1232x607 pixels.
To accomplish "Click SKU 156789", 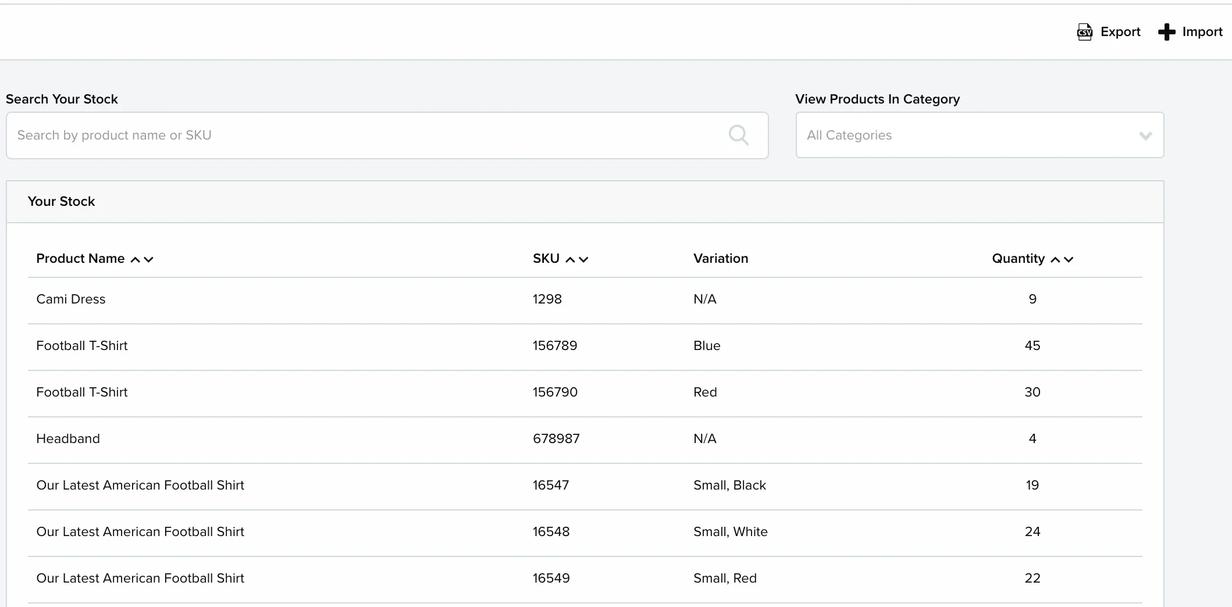I will click(x=555, y=346).
